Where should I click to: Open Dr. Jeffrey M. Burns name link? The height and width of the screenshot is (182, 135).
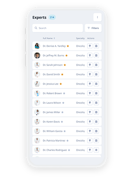click(53, 56)
